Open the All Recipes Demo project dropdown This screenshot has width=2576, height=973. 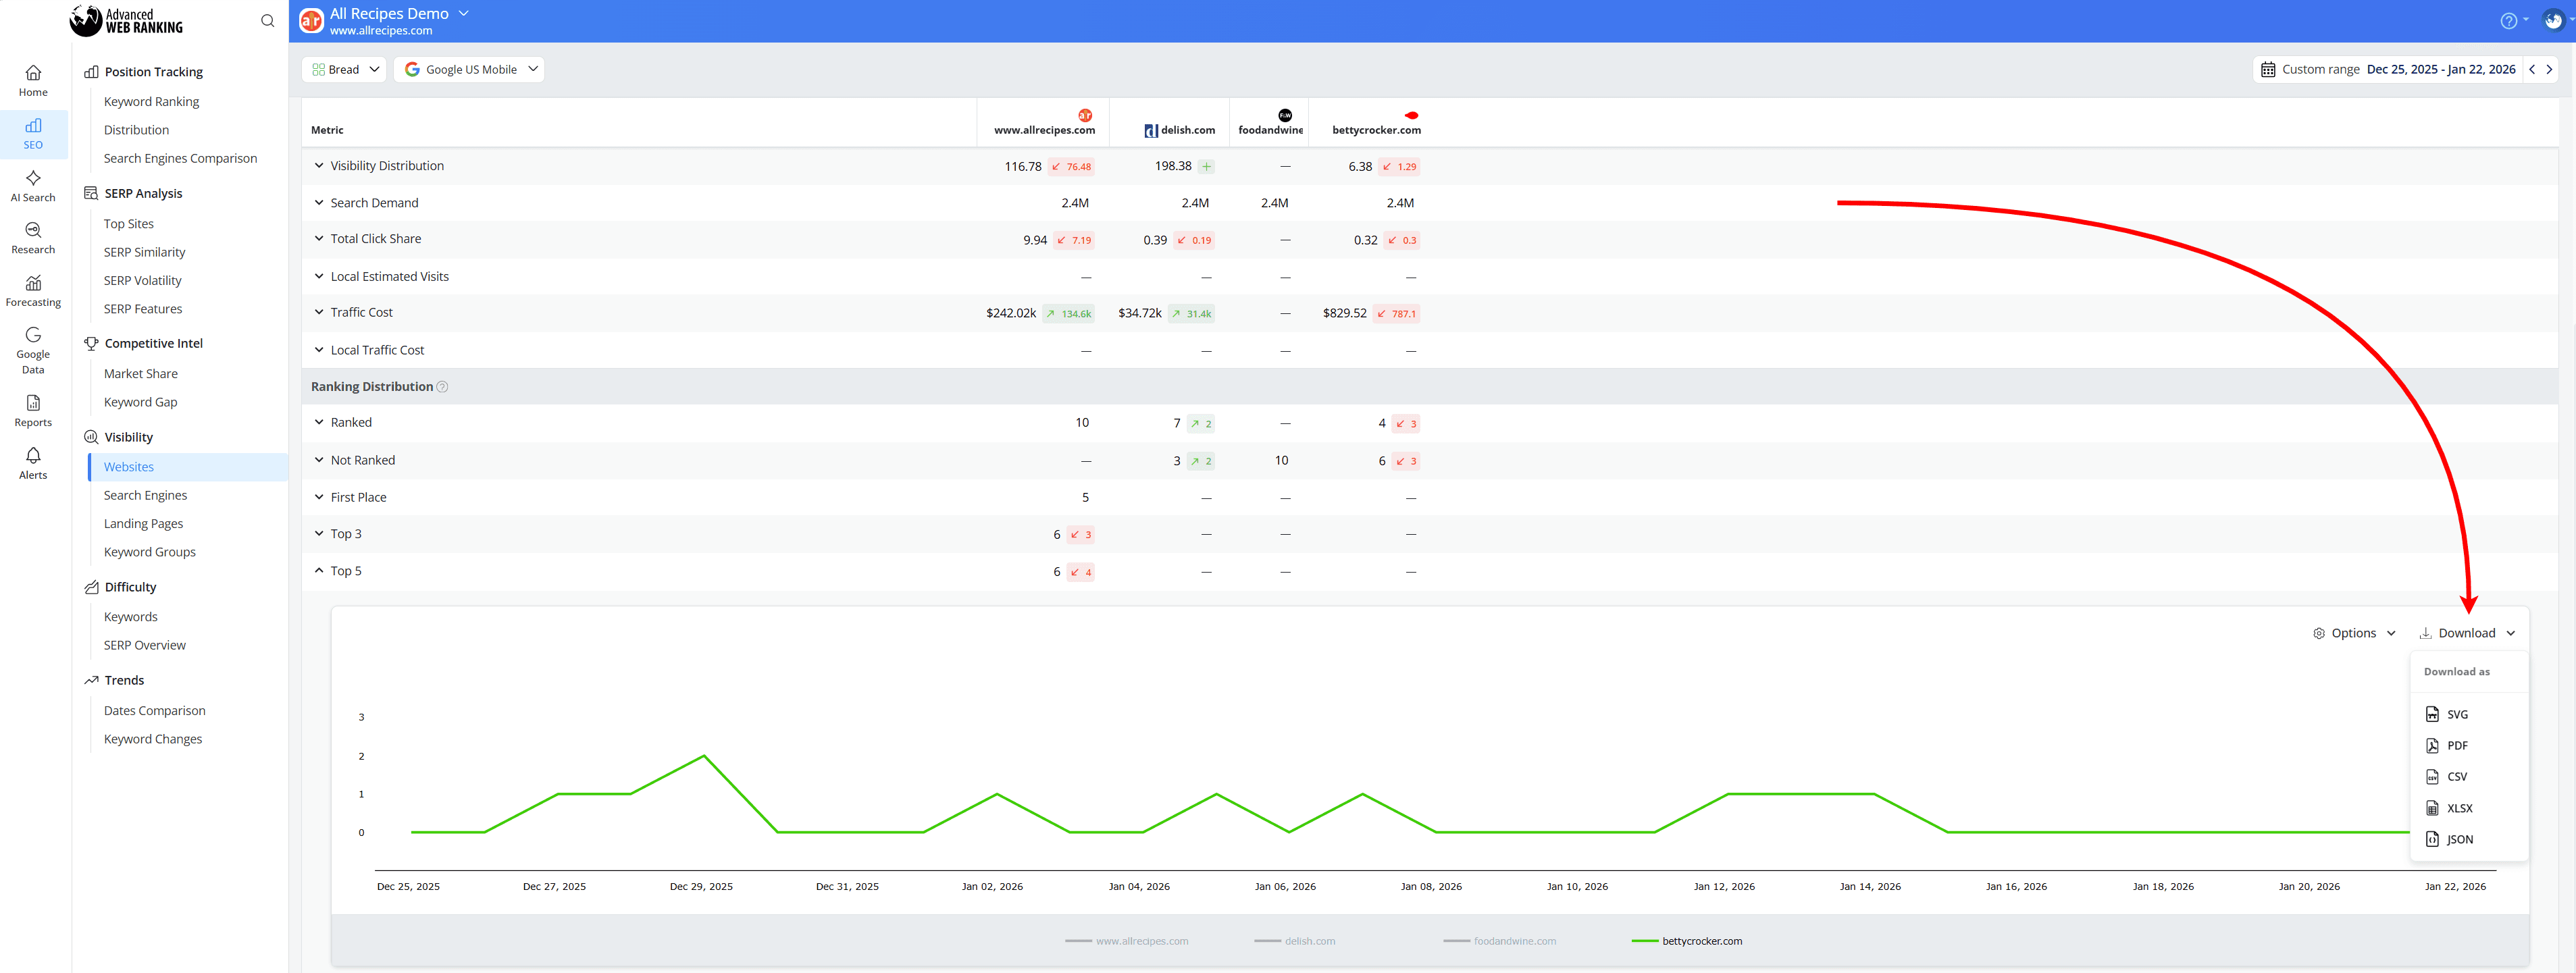pos(399,14)
